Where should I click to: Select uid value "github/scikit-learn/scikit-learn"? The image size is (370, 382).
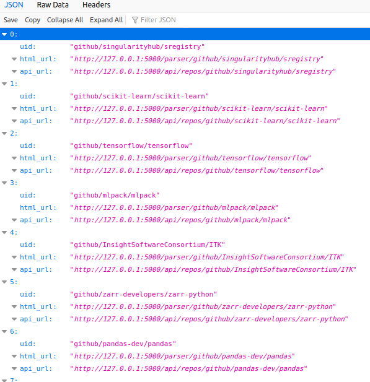pos(139,96)
